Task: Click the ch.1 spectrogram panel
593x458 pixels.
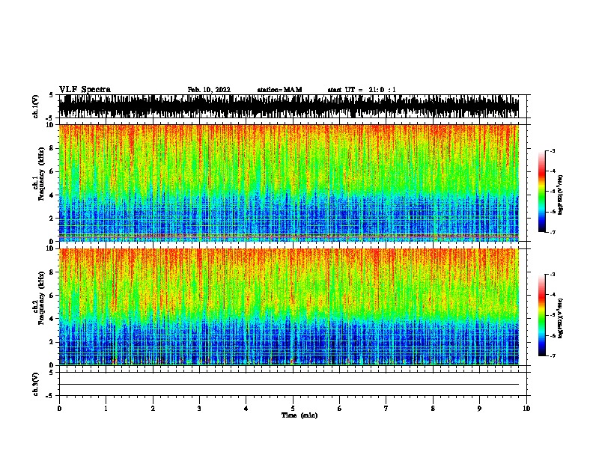Action: [289, 183]
